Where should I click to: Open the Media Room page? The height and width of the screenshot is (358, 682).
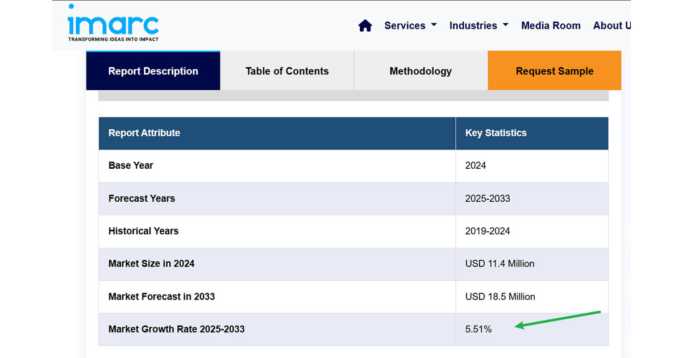pyautogui.click(x=551, y=26)
